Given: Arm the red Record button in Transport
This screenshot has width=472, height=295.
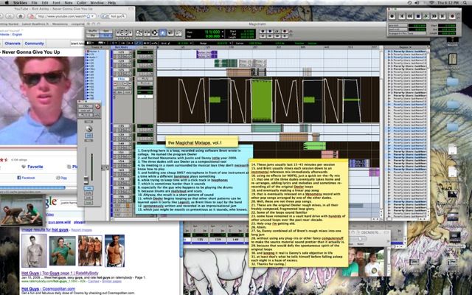Looking at the screenshot, I should [452, 16].
